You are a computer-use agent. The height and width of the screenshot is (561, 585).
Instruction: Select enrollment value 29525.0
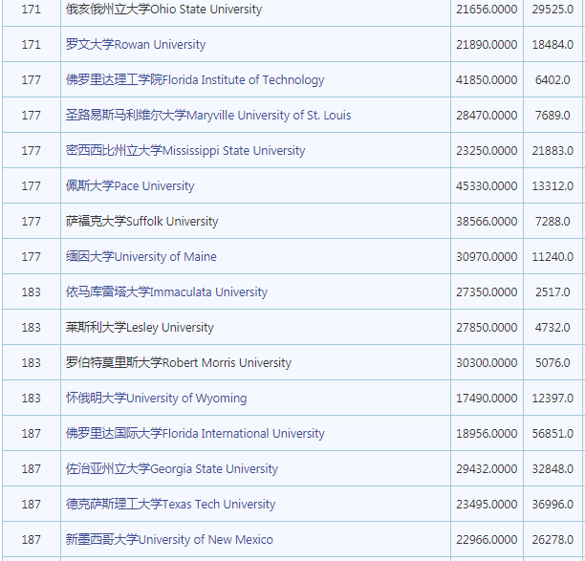coord(552,10)
